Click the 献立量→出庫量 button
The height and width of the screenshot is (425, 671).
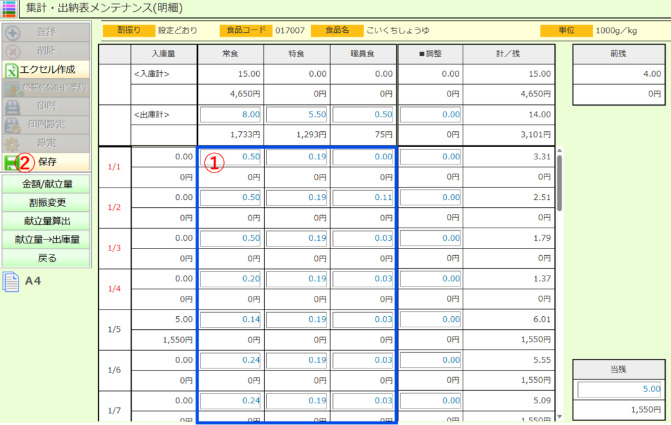47,239
